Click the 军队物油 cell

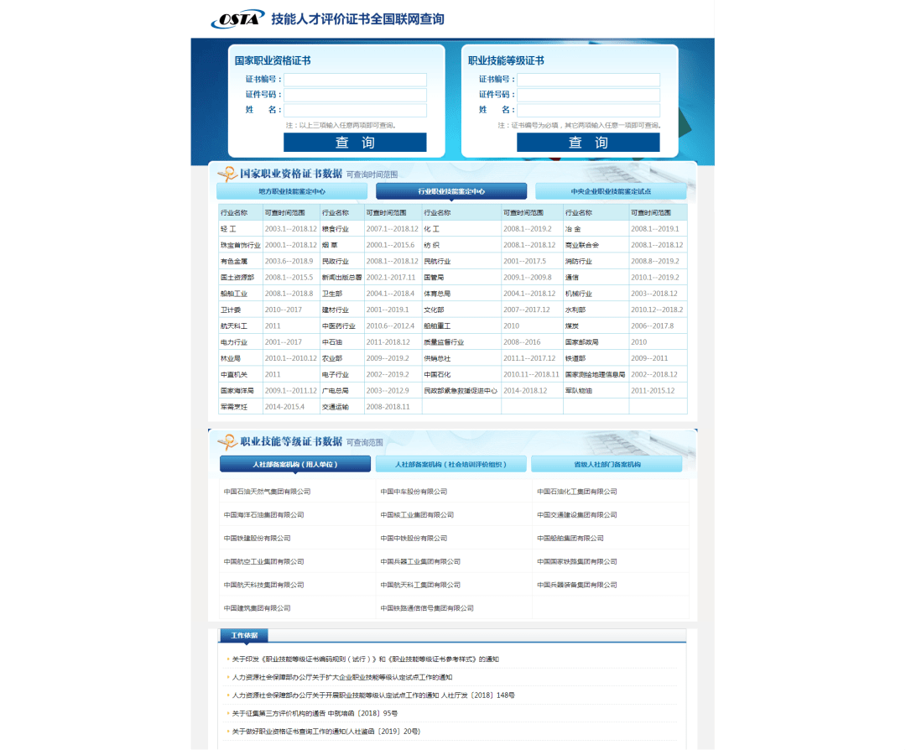coord(596,391)
